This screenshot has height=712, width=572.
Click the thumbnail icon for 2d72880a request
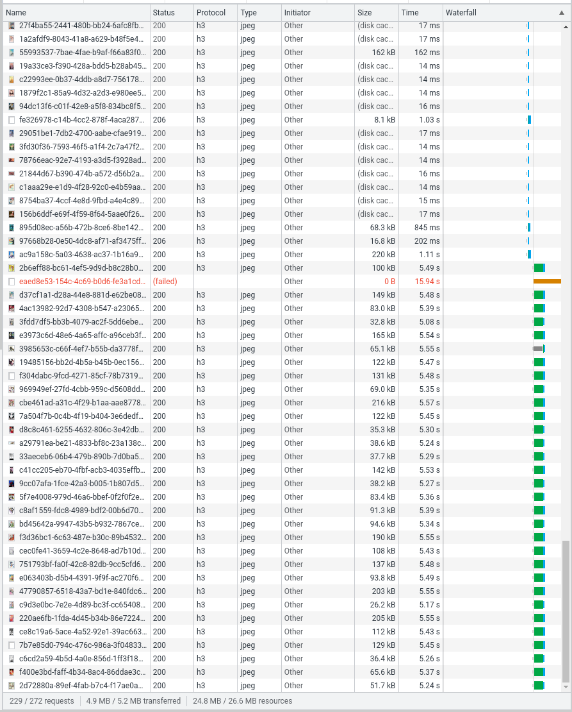(x=11, y=686)
